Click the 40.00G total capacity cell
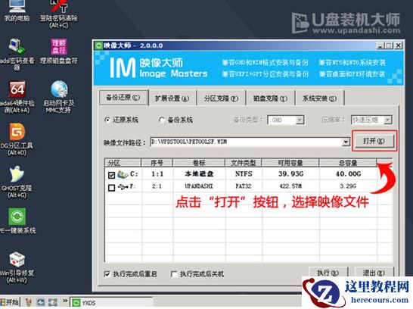Viewport: 413px width, 309px height. point(348,174)
